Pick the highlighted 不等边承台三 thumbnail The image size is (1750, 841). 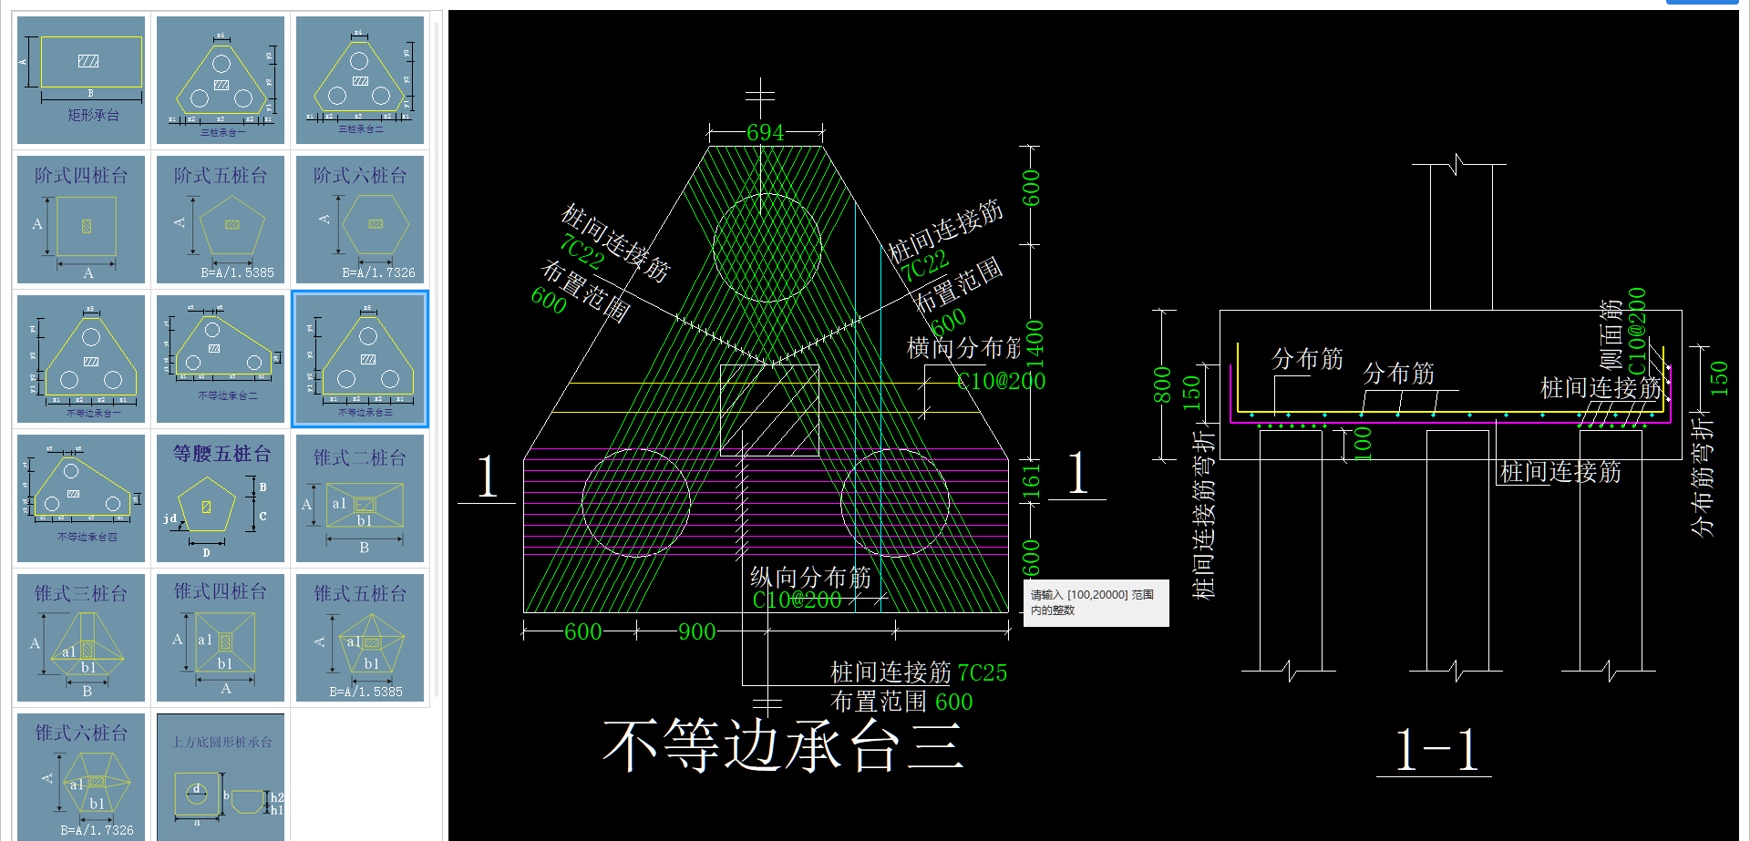[360, 359]
